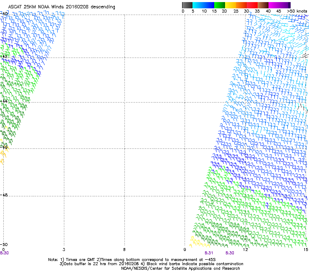Click the 'Note: 1) Times are GMT' footnote line
This screenshot has width=309, height=271.
(132, 260)
